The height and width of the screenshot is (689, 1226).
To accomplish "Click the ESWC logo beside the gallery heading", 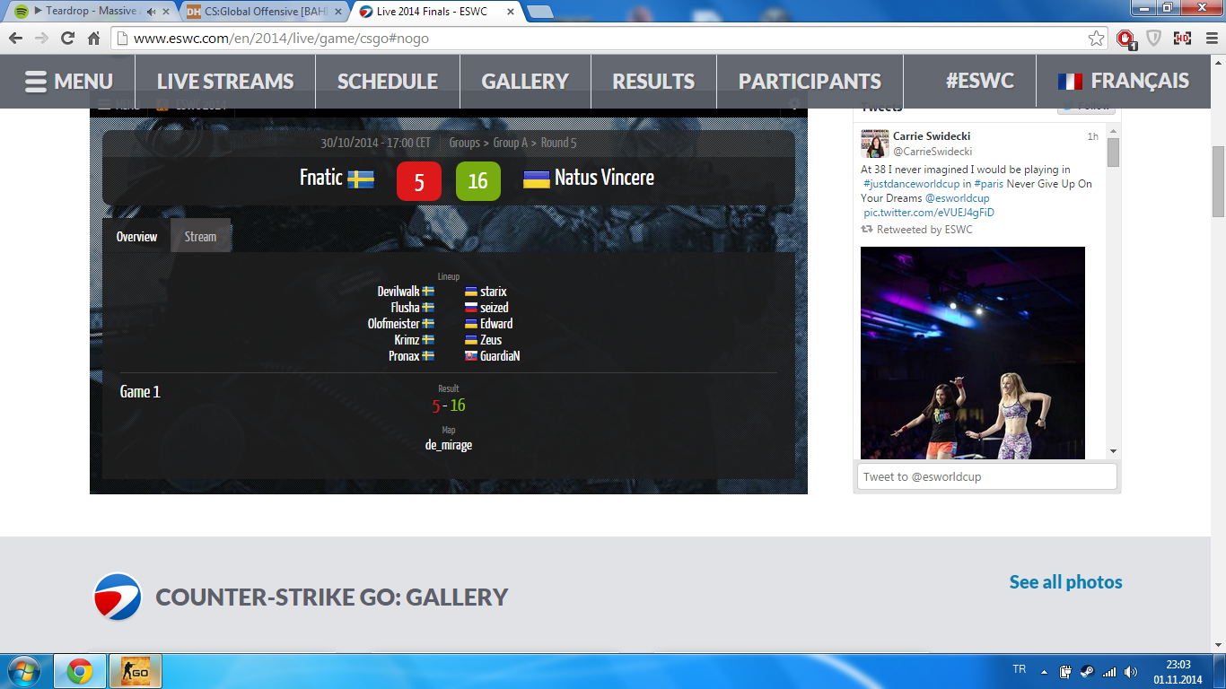I will click(x=118, y=597).
